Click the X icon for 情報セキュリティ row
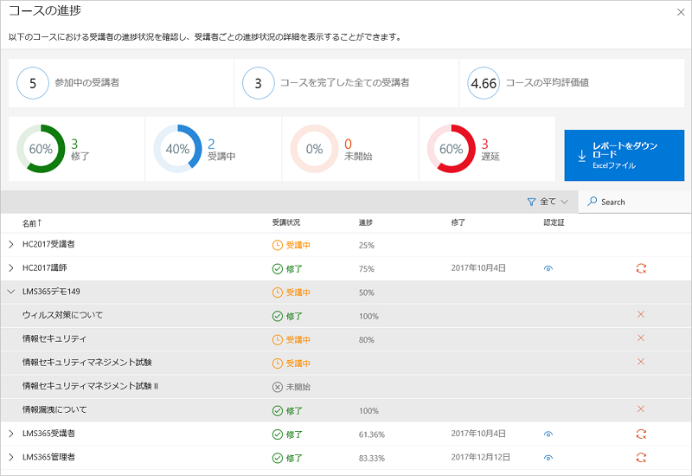Screen dimensions: 692x476 tap(641, 338)
